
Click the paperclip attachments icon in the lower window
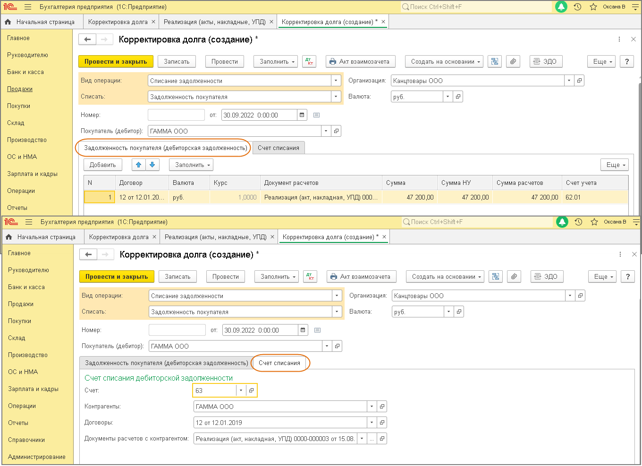click(x=514, y=277)
